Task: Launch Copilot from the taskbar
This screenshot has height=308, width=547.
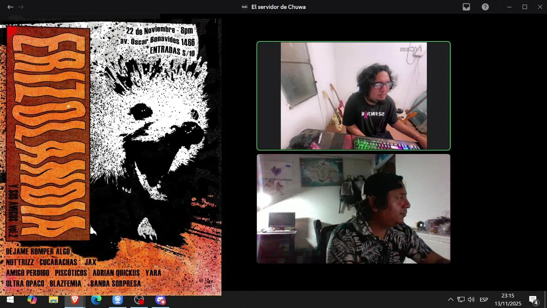Action: click(32, 300)
